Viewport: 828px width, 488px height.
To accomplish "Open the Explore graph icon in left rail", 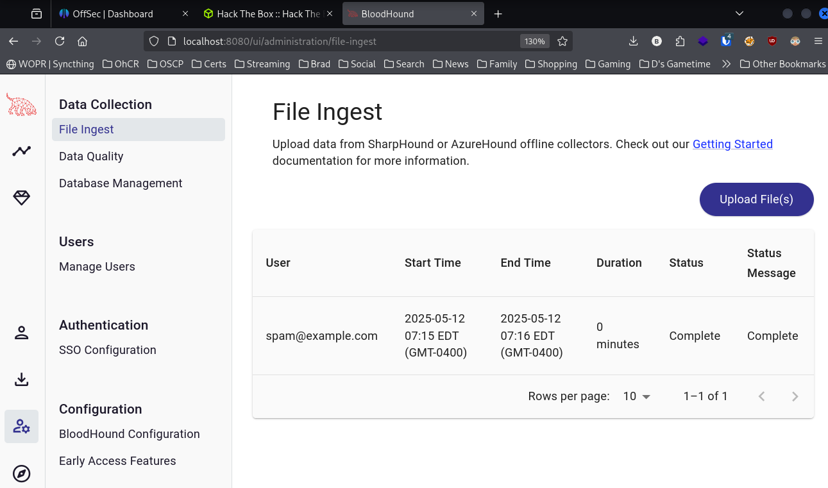I will coord(21,151).
